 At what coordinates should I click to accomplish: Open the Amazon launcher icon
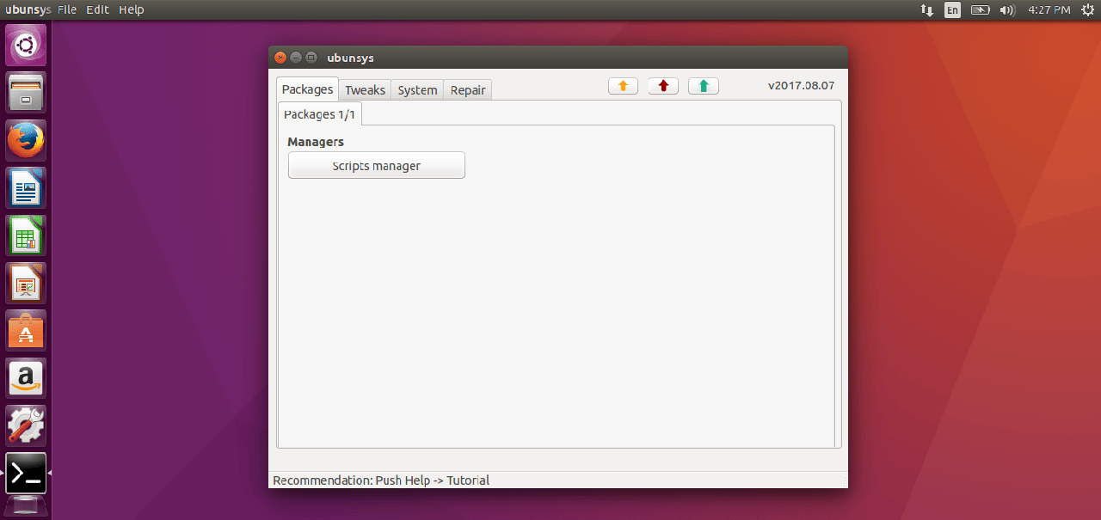click(x=26, y=378)
